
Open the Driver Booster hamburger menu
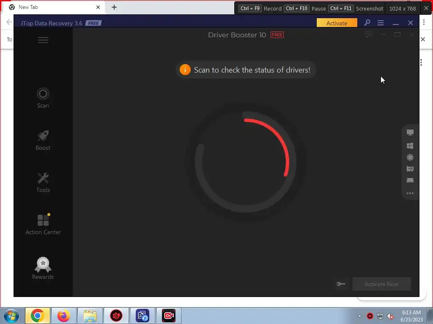pos(43,40)
